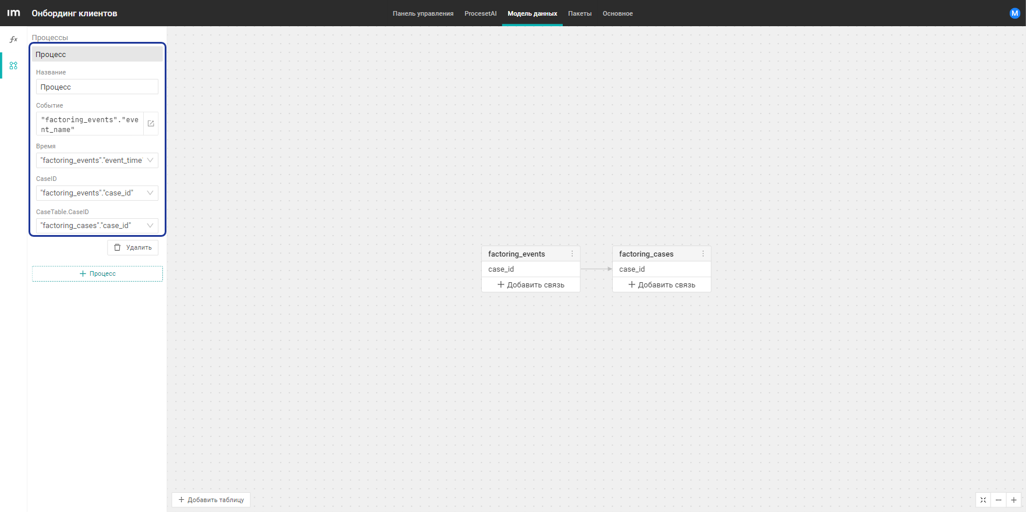Click the factoring_events table title

517,254
